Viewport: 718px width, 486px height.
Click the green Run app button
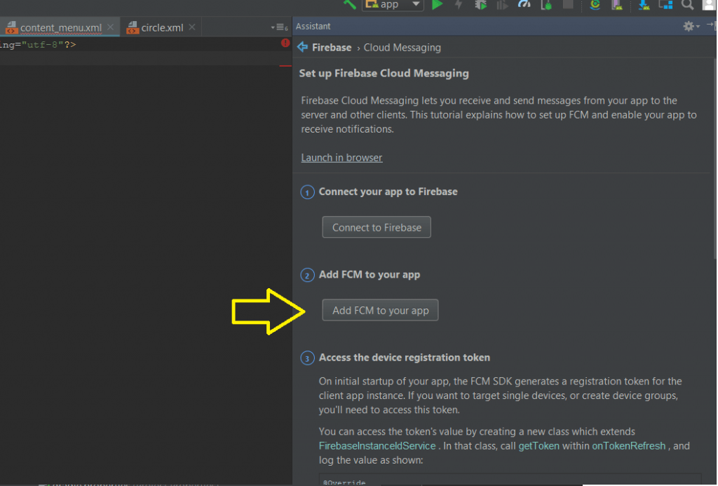point(438,5)
